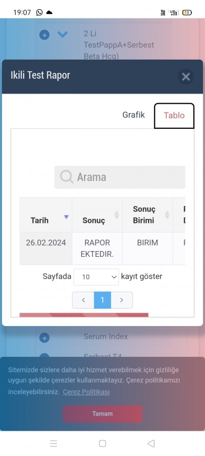Sort the Sonuç Birimi column
The width and height of the screenshot is (205, 456).
pos(167,215)
